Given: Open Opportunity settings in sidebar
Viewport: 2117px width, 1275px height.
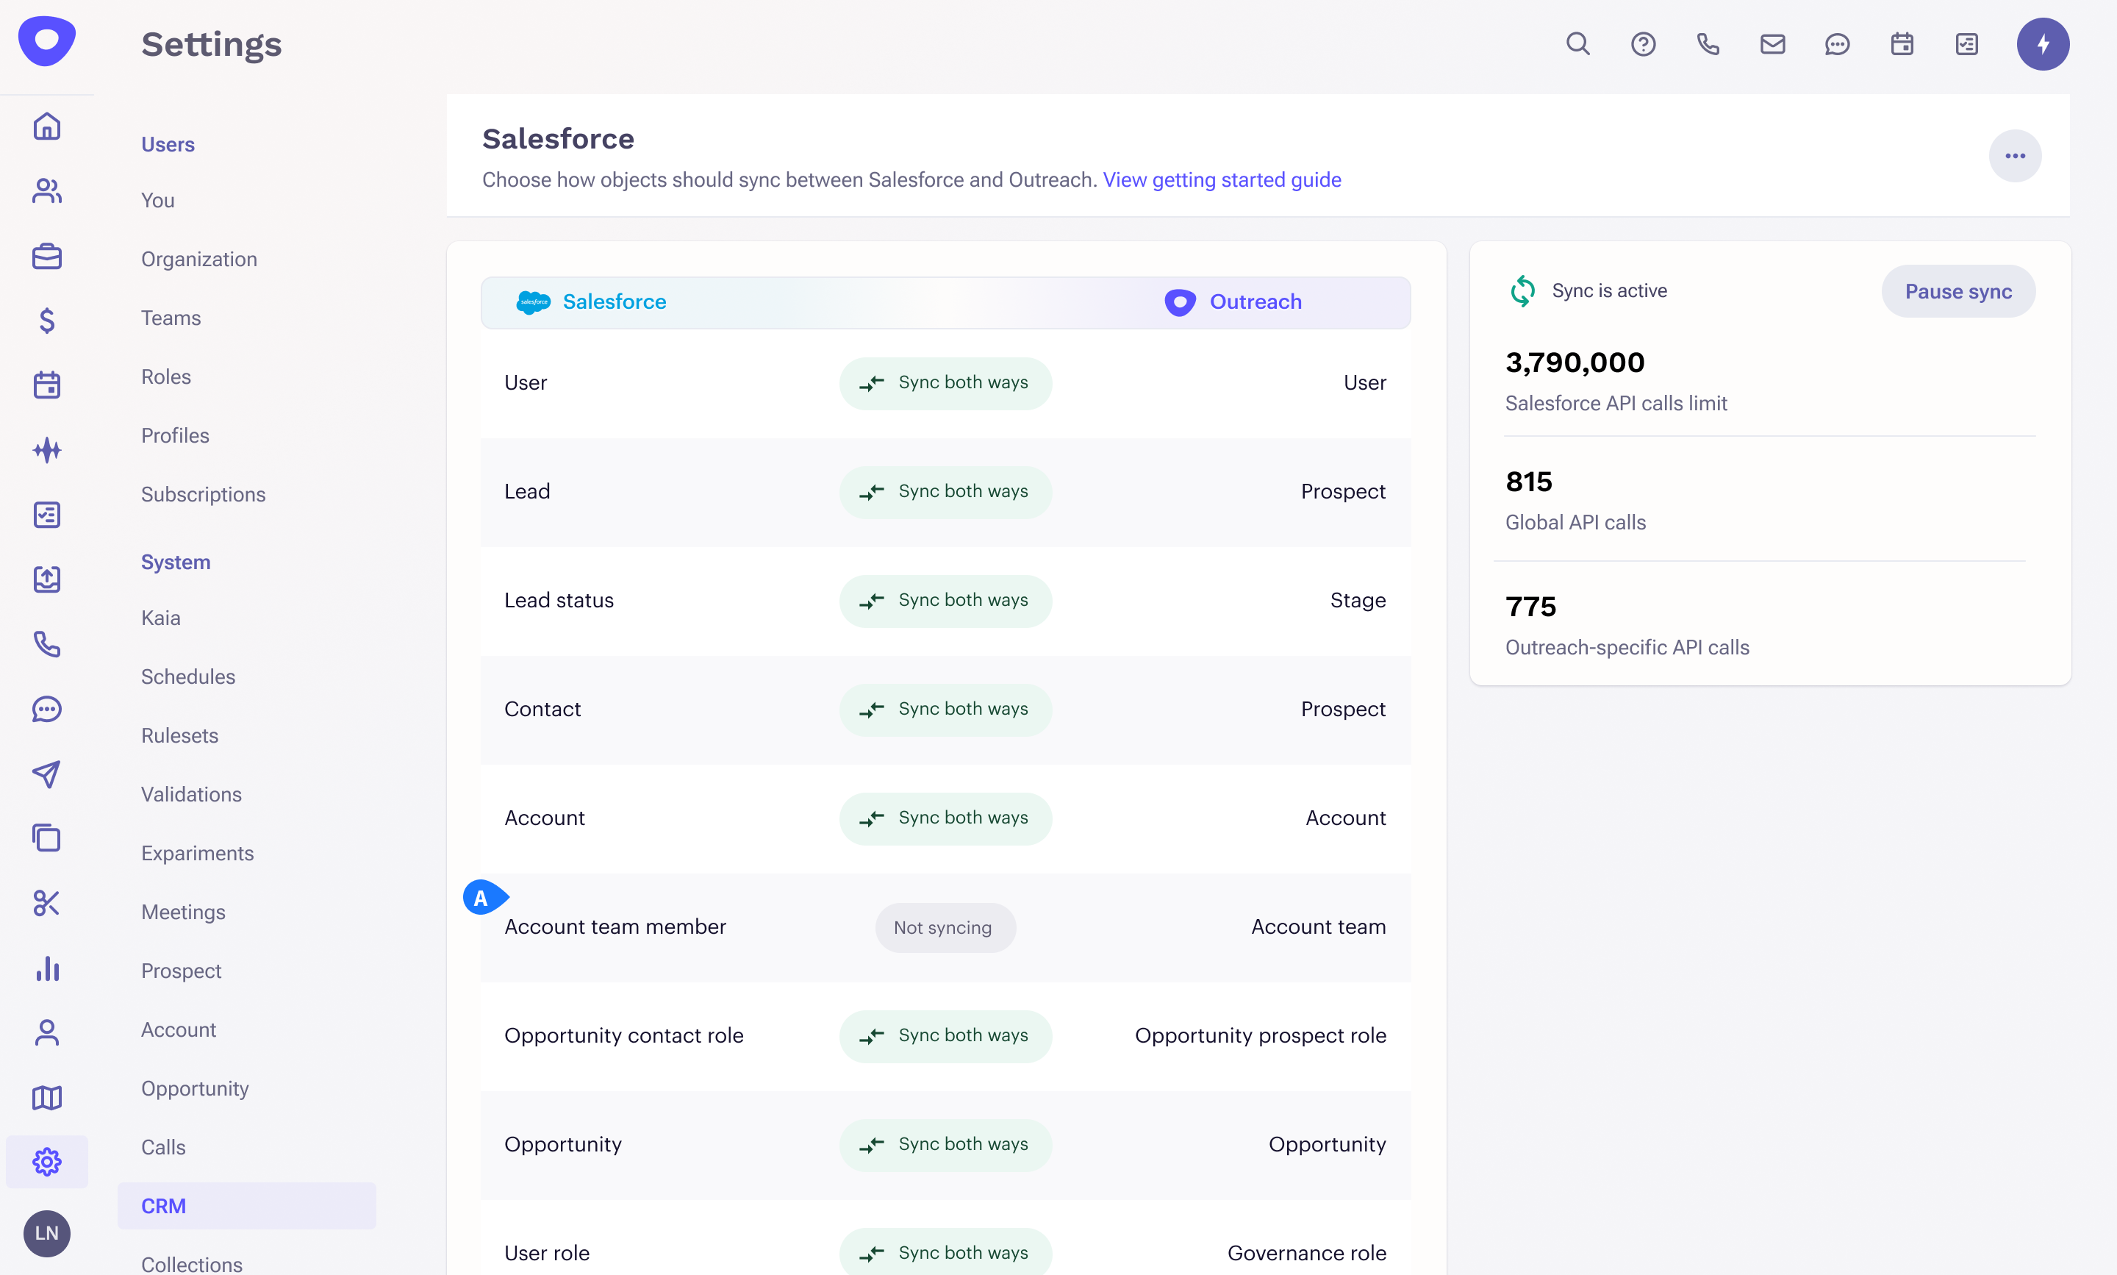Looking at the screenshot, I should (x=195, y=1088).
